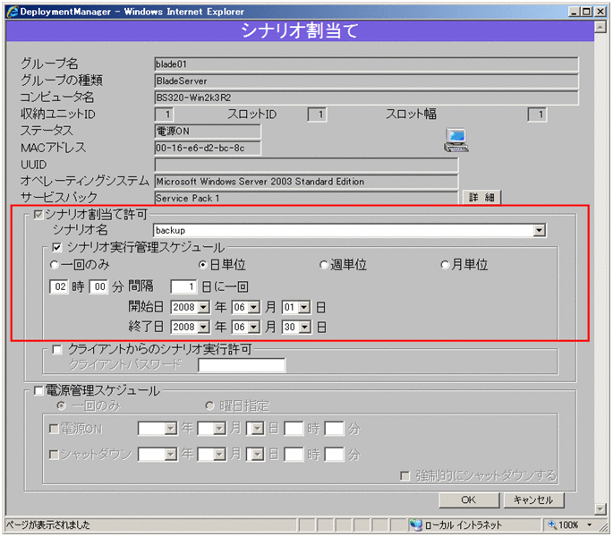Check the 強制的にシャットダウンする option
Viewport: 613px width, 537px height.
coord(405,476)
